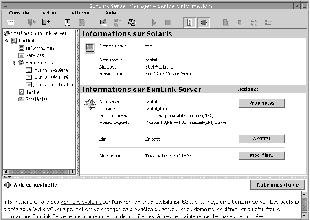The image size is (310, 220).
Task: Click the greyed door log-off toolbar icon
Action: click(31, 22)
